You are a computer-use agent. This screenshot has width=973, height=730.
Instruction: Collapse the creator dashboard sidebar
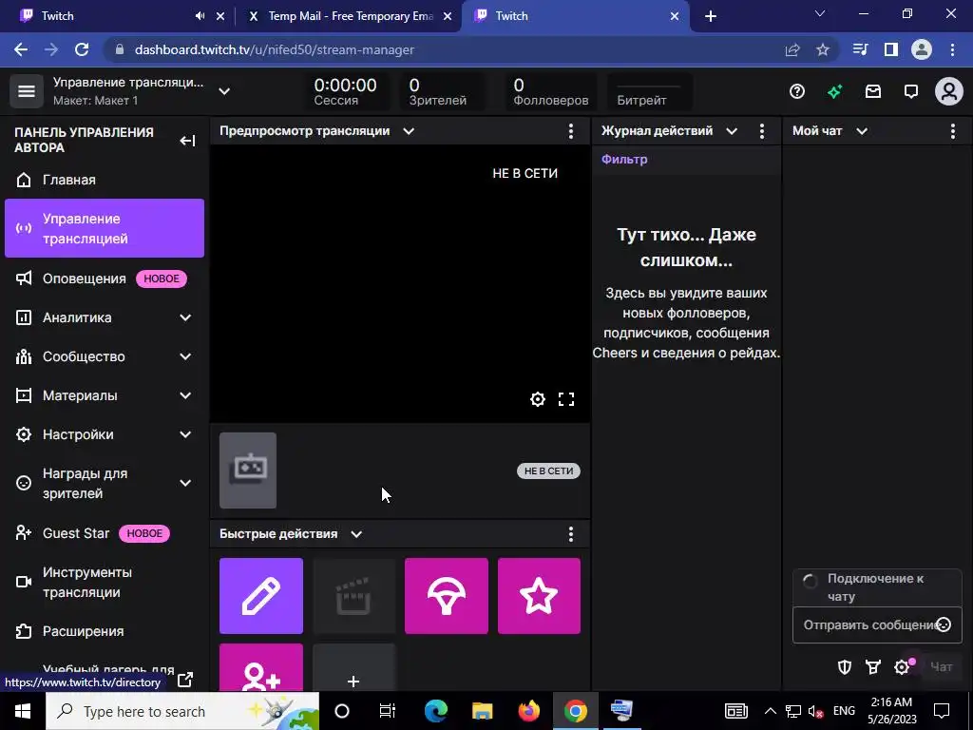tap(187, 141)
